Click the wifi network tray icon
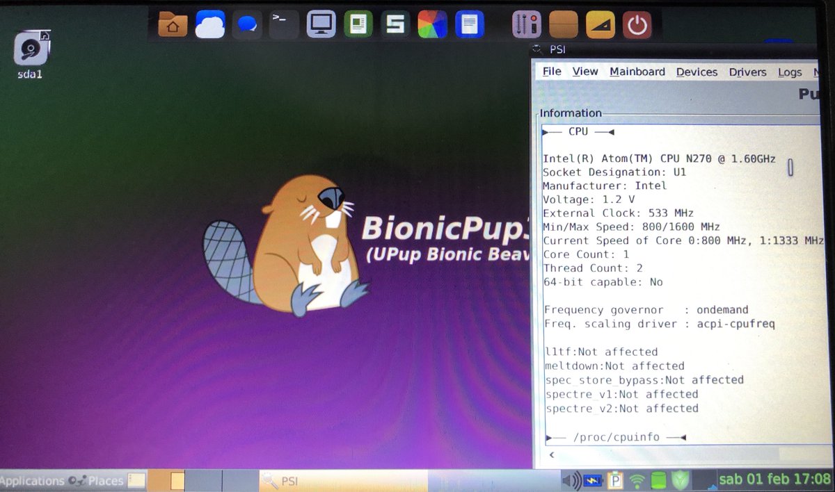 pos(637,480)
